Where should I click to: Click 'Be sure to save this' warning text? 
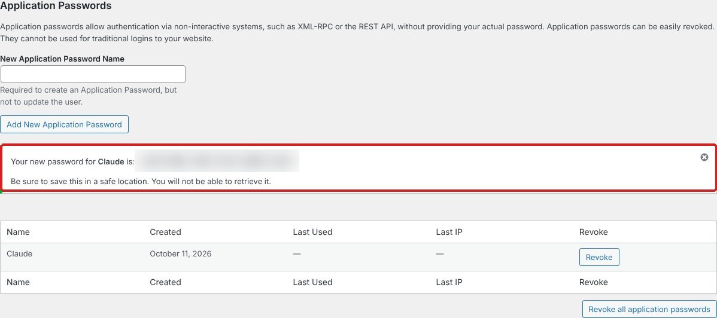click(x=141, y=181)
